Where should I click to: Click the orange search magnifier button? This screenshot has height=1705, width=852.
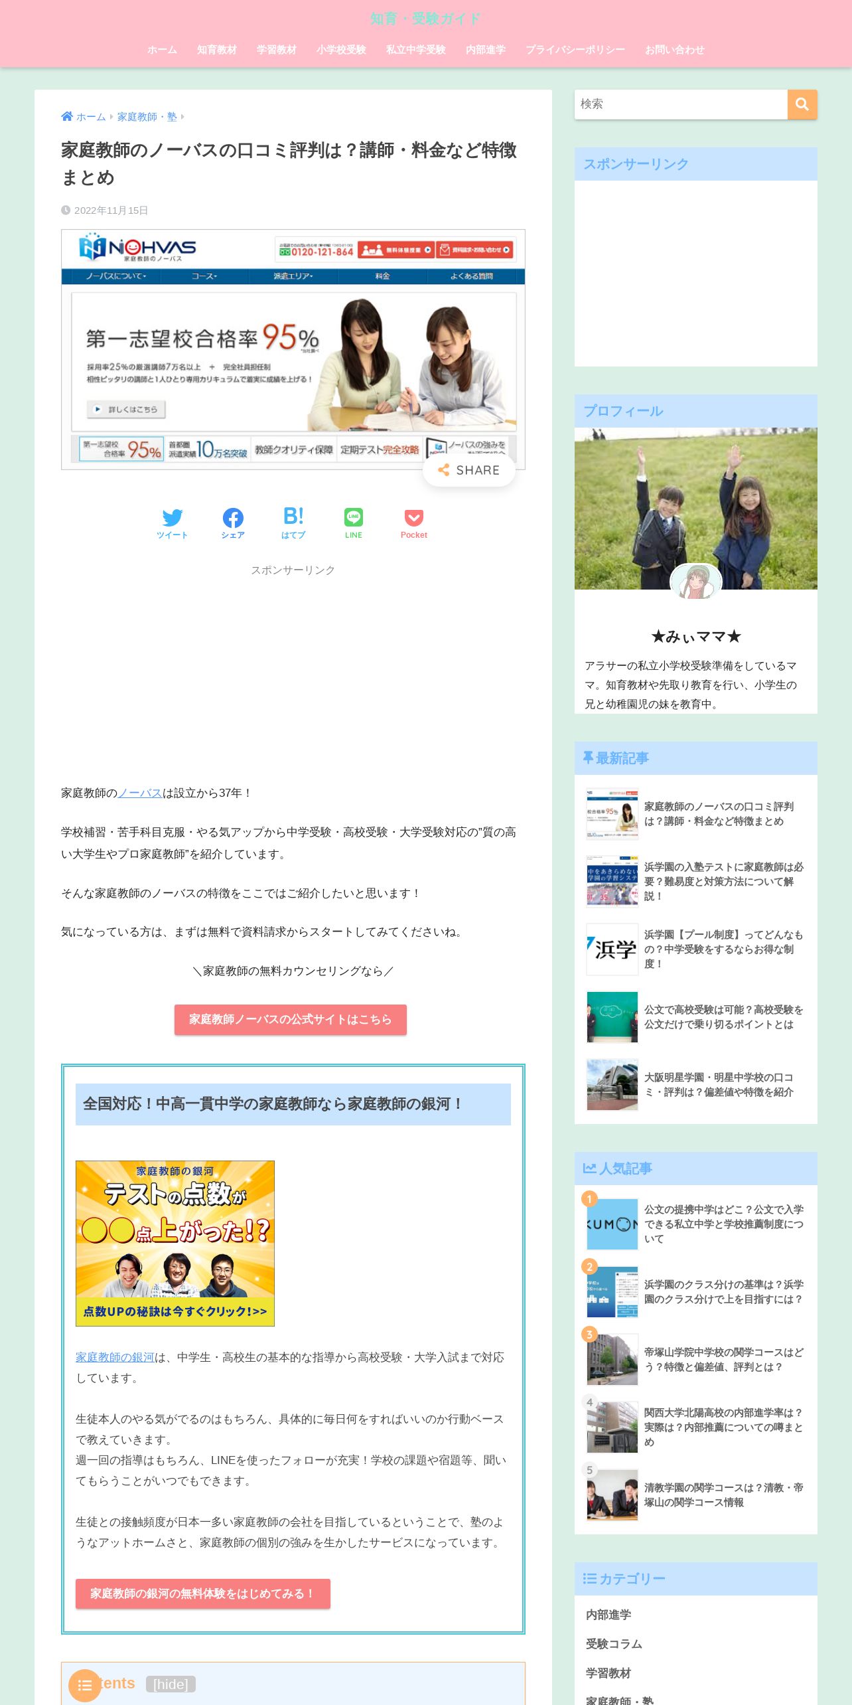[802, 104]
